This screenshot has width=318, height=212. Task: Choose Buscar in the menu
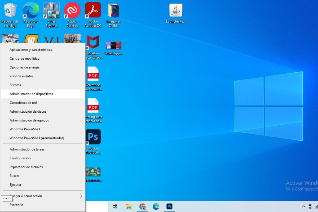pos(43,176)
